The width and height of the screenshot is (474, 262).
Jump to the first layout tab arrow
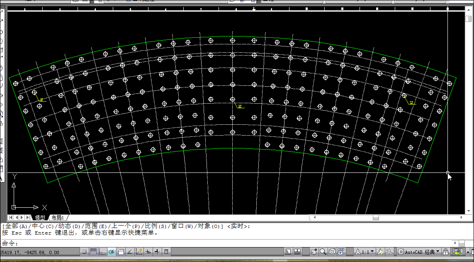[11, 217]
